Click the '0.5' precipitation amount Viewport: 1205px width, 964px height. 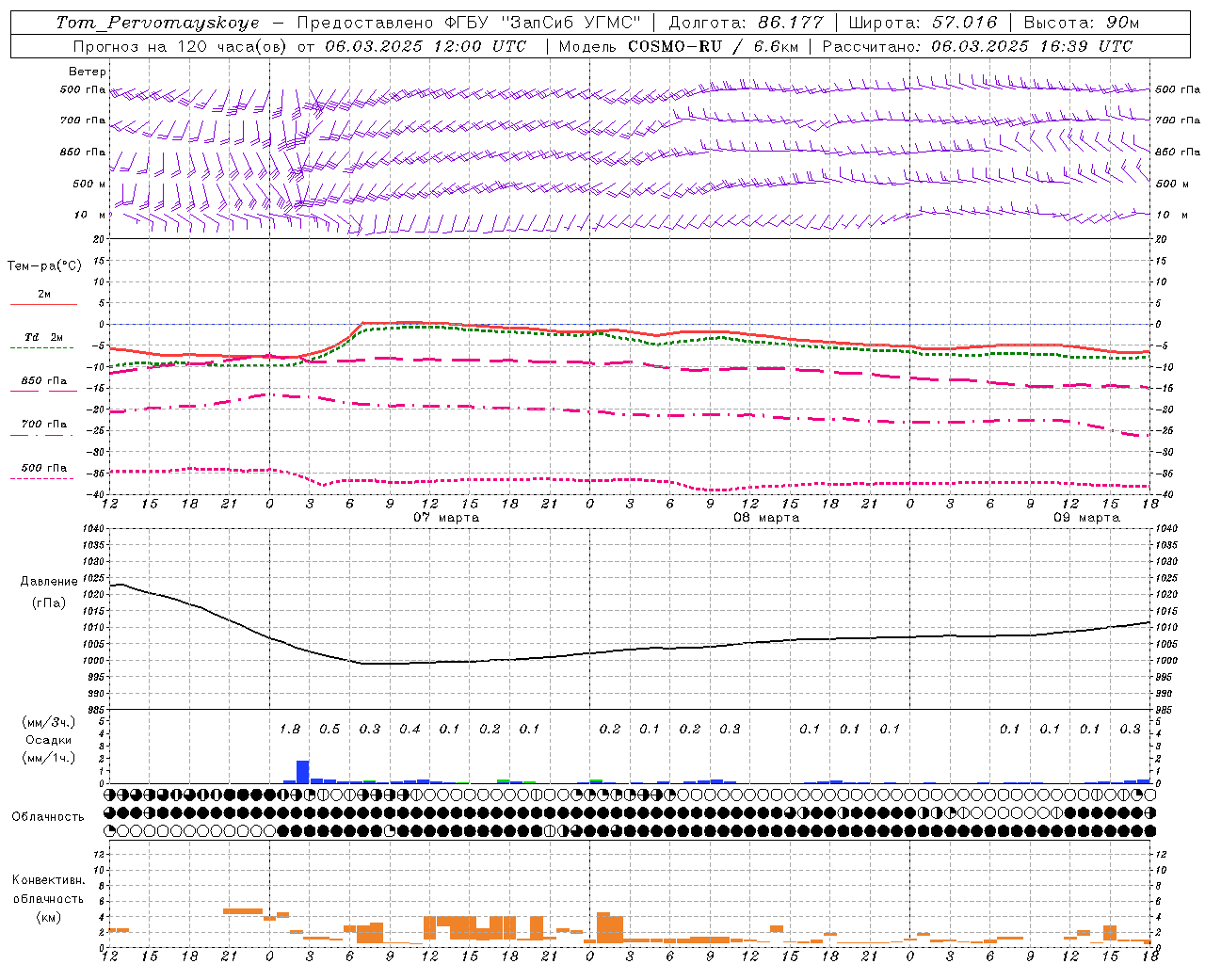[329, 730]
